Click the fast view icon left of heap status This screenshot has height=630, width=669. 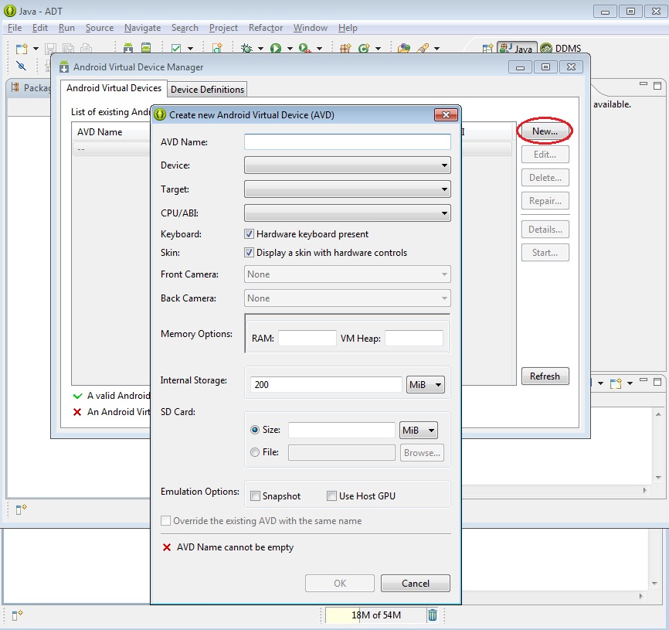(17, 615)
